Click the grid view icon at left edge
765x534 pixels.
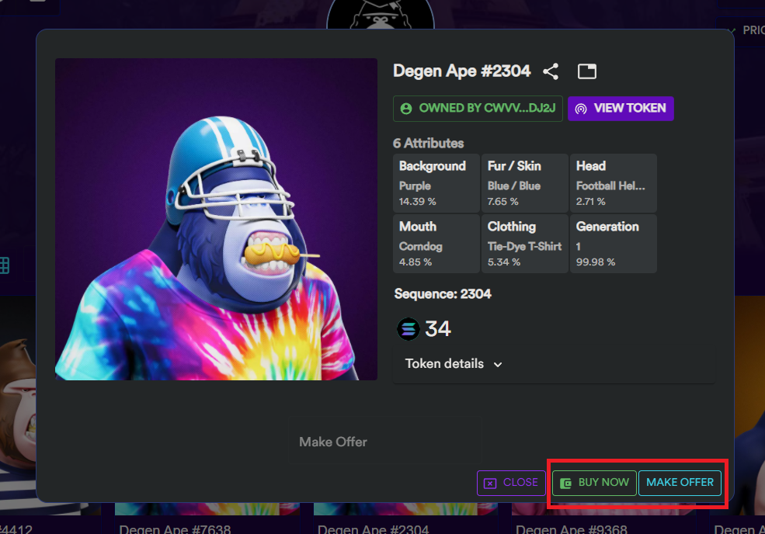(x=5, y=265)
